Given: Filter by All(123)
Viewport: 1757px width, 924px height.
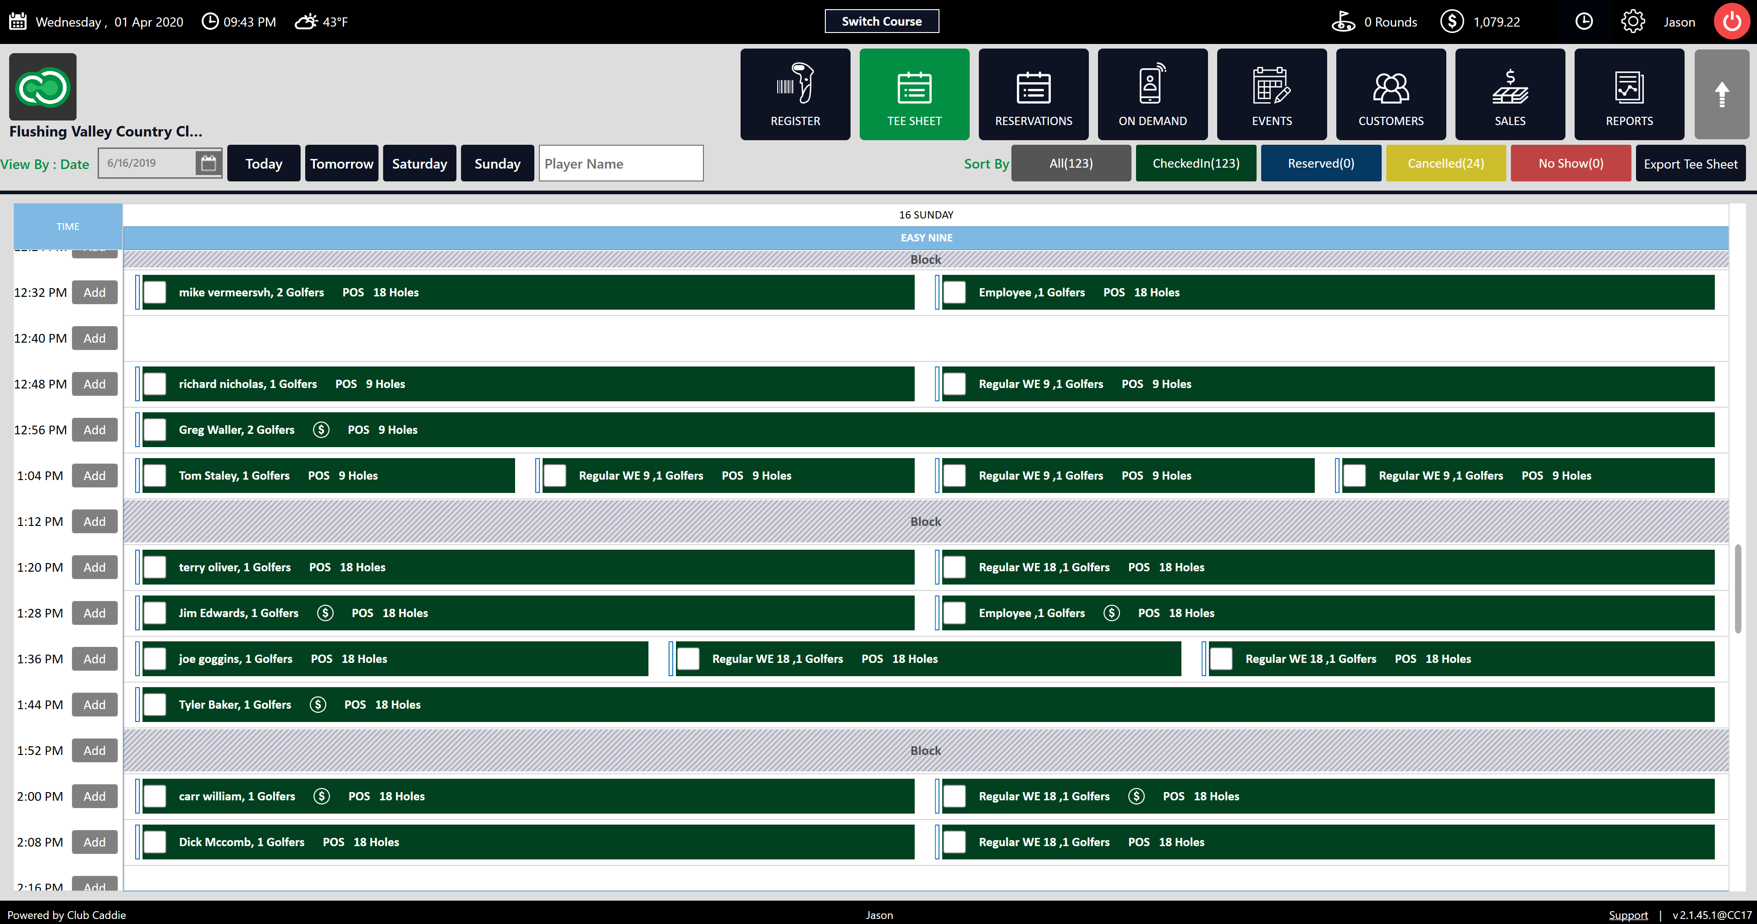Looking at the screenshot, I should coord(1071,163).
